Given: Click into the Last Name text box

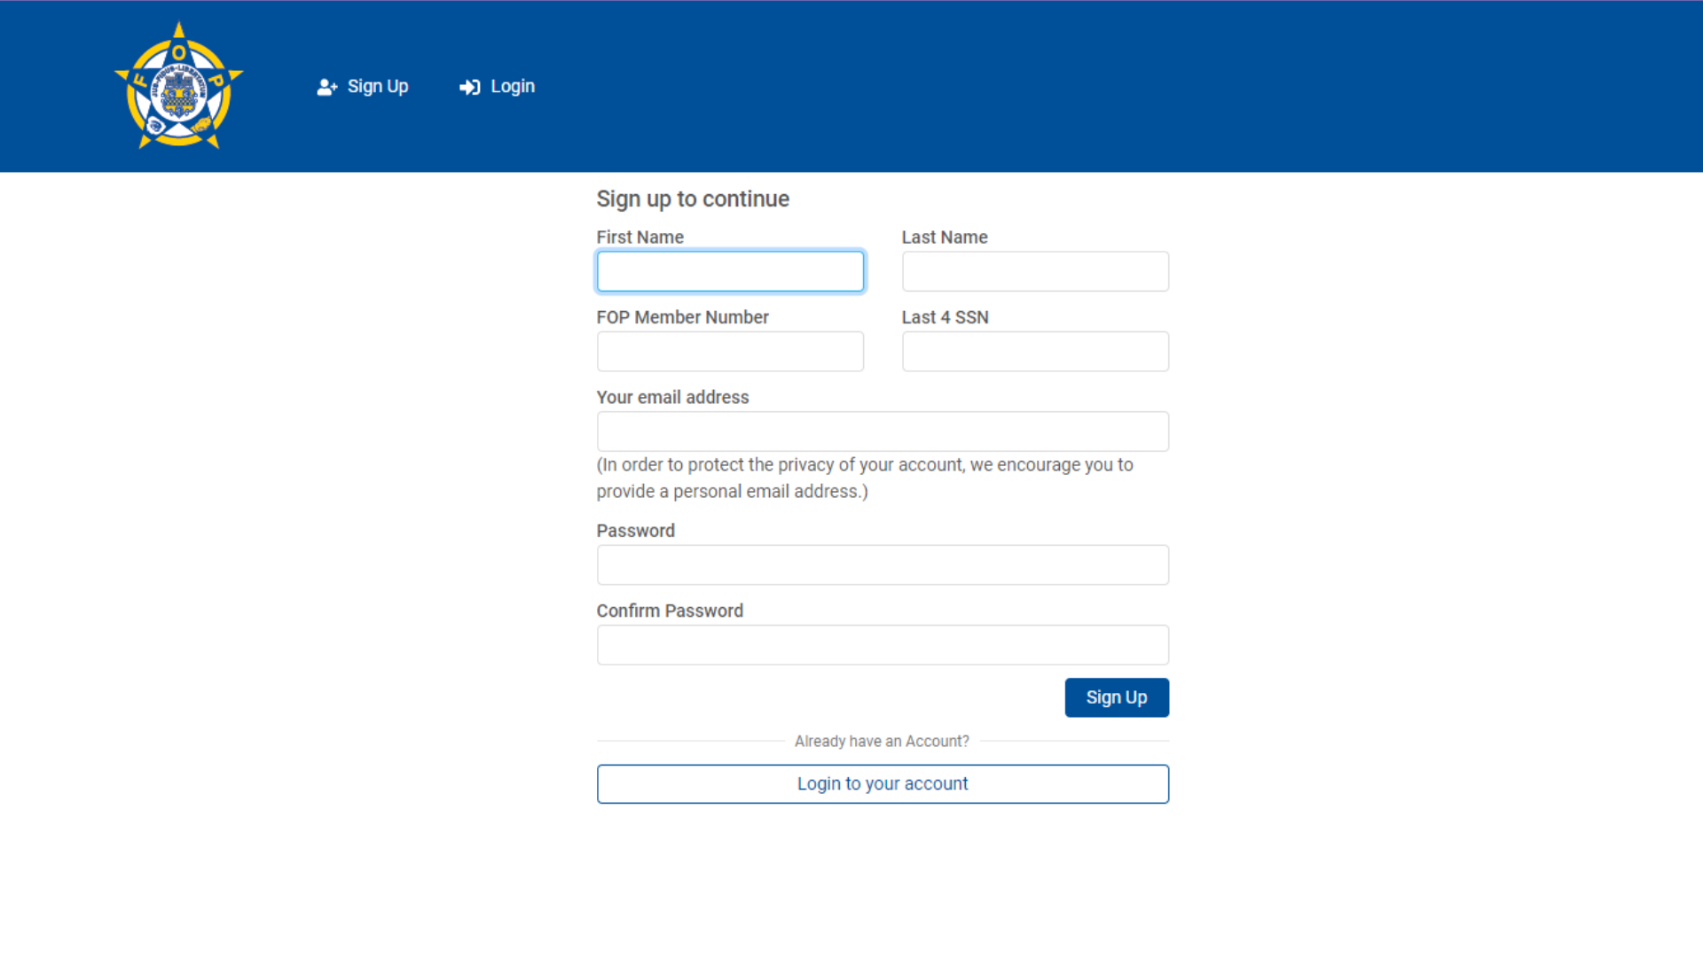Looking at the screenshot, I should click(1035, 271).
